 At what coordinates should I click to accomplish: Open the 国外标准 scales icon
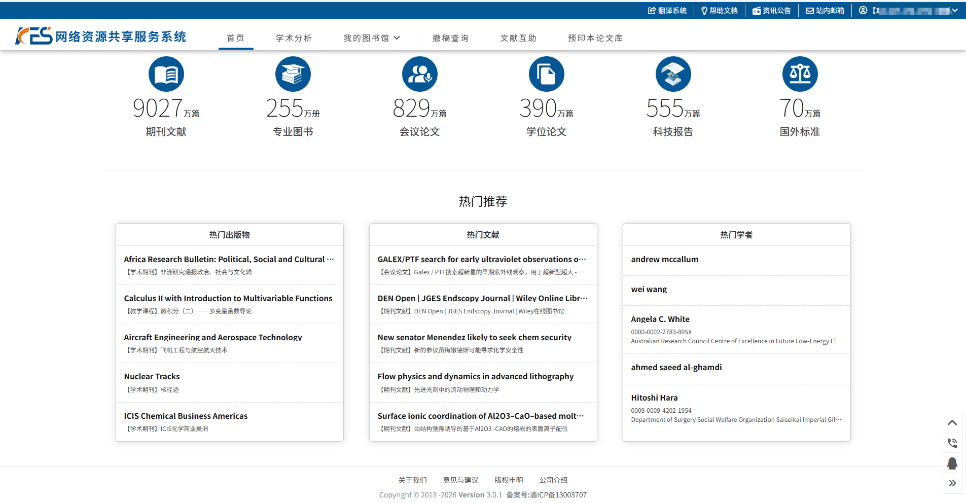coord(800,74)
